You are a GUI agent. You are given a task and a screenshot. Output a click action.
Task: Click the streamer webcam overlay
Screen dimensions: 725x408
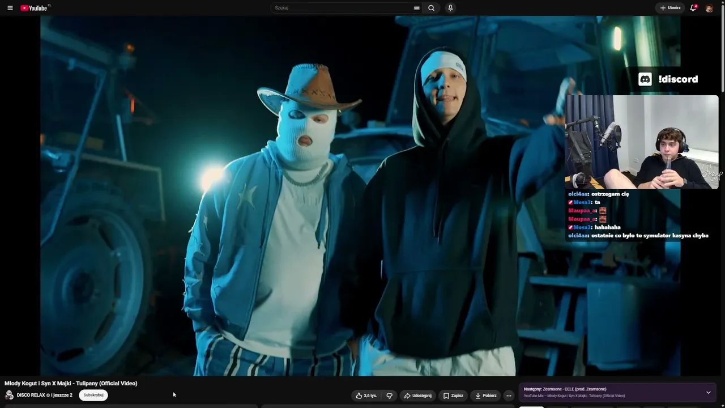(x=642, y=142)
